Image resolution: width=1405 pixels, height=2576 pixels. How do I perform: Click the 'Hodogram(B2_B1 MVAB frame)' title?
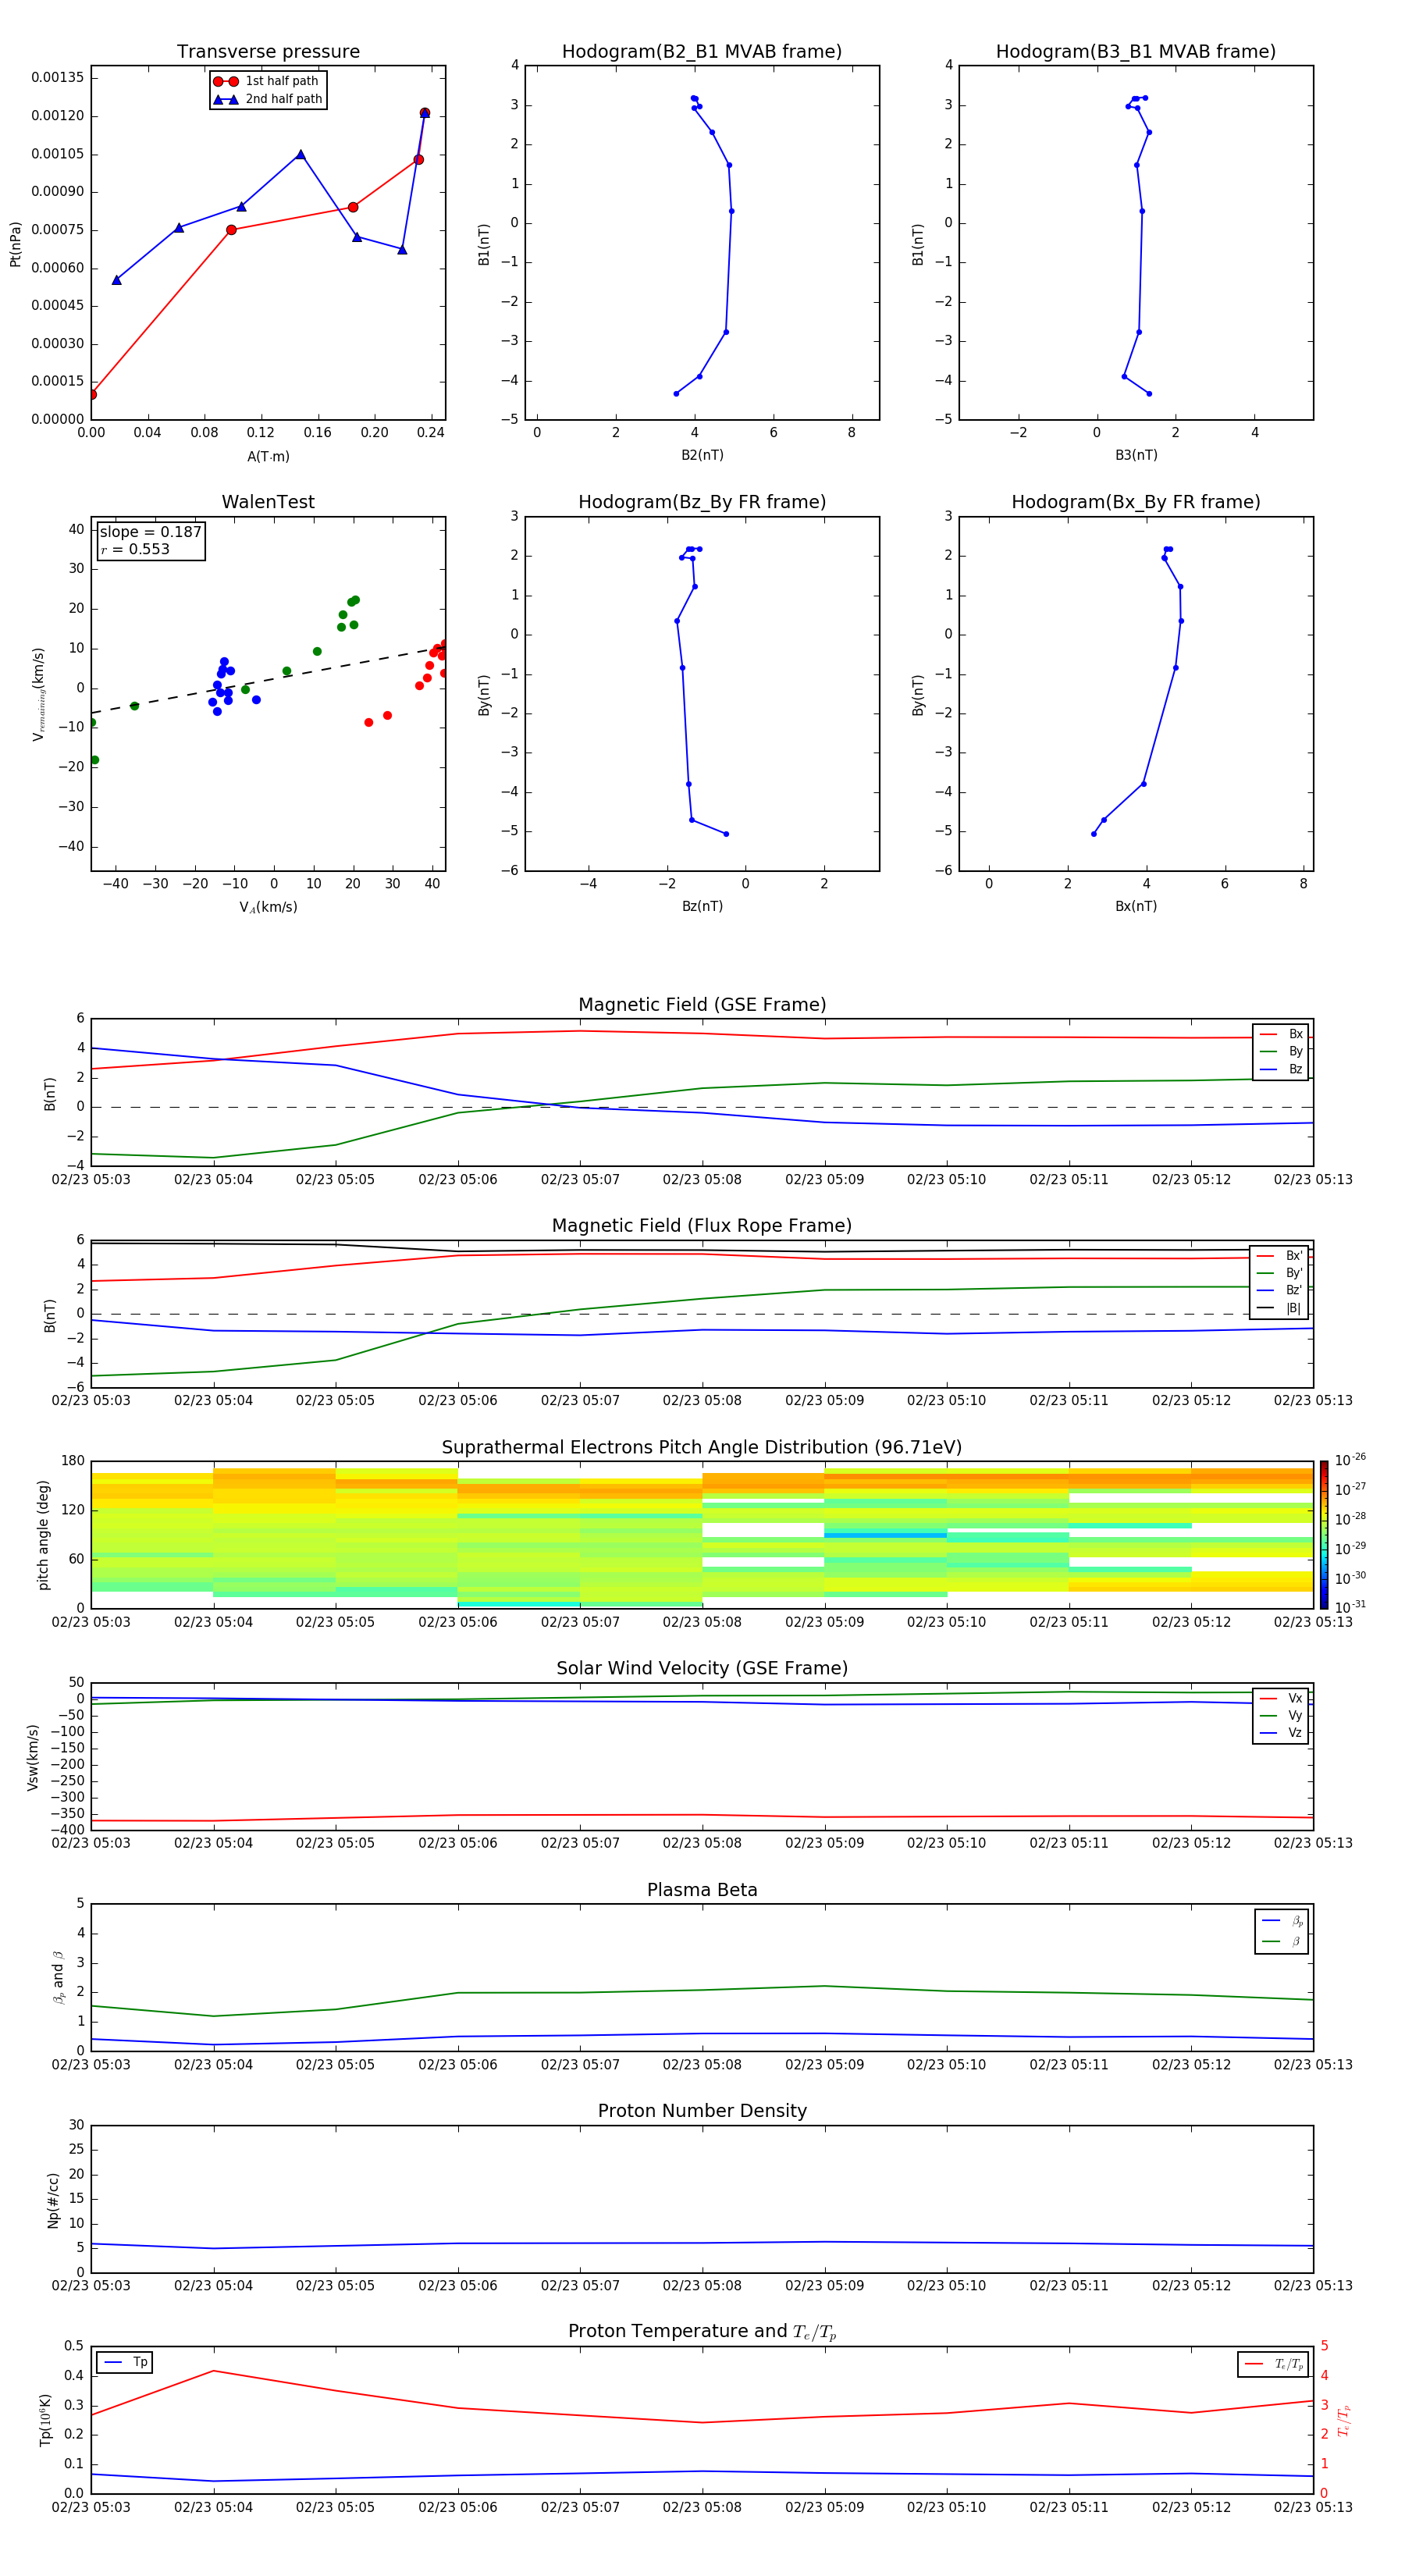click(702, 52)
